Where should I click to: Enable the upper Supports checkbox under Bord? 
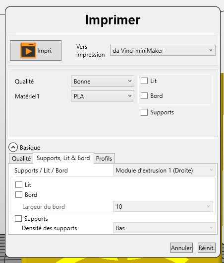(x=144, y=112)
